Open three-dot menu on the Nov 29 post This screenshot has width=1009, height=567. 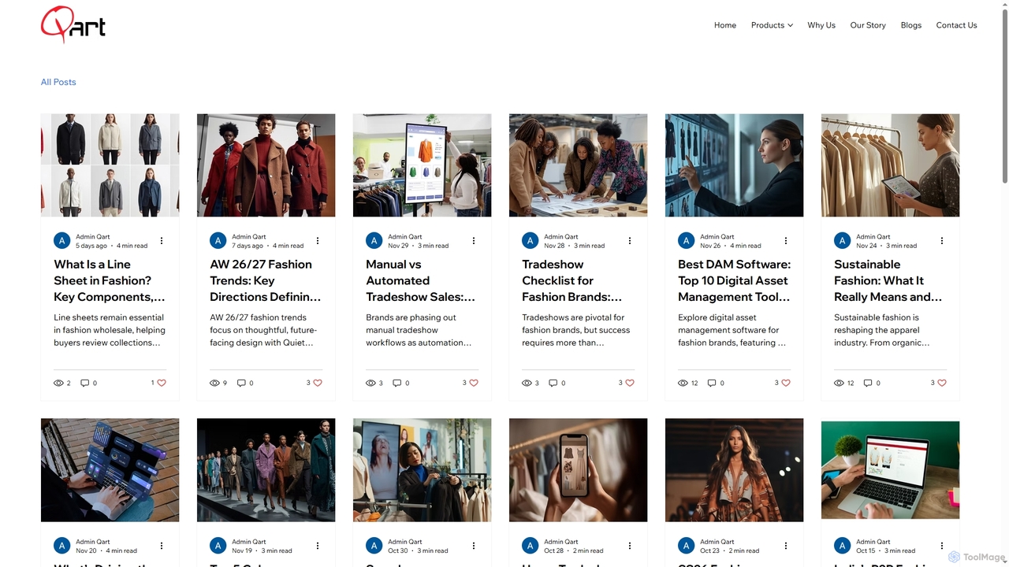474,241
